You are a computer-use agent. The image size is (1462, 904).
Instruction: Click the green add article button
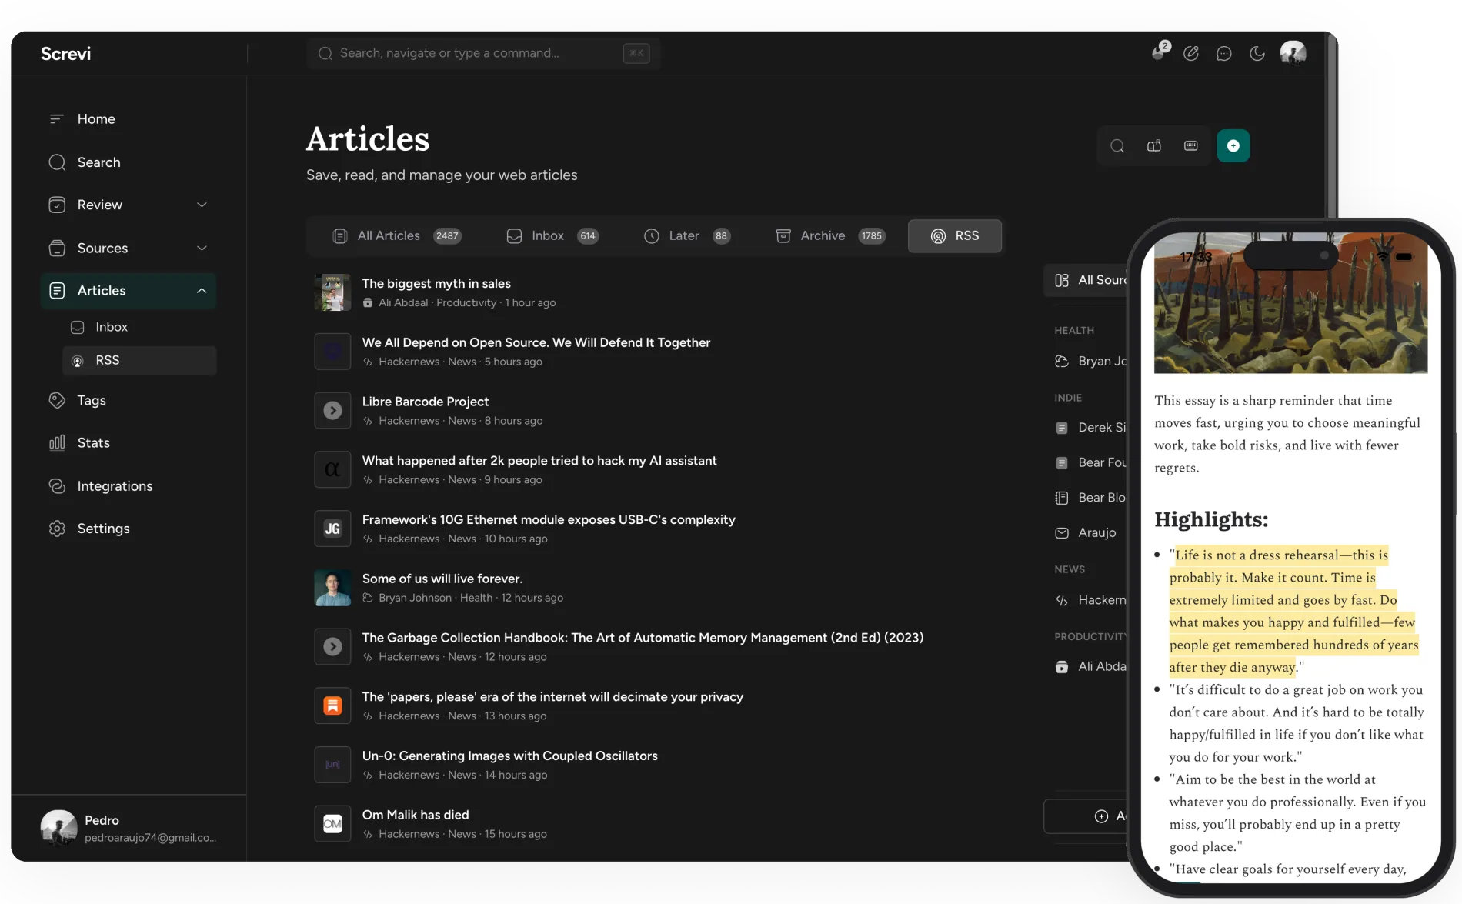click(1233, 146)
